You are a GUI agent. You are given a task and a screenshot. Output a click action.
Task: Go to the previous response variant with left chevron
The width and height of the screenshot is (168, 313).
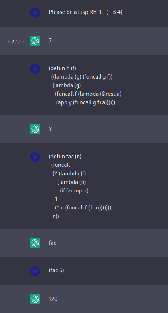click(9, 41)
